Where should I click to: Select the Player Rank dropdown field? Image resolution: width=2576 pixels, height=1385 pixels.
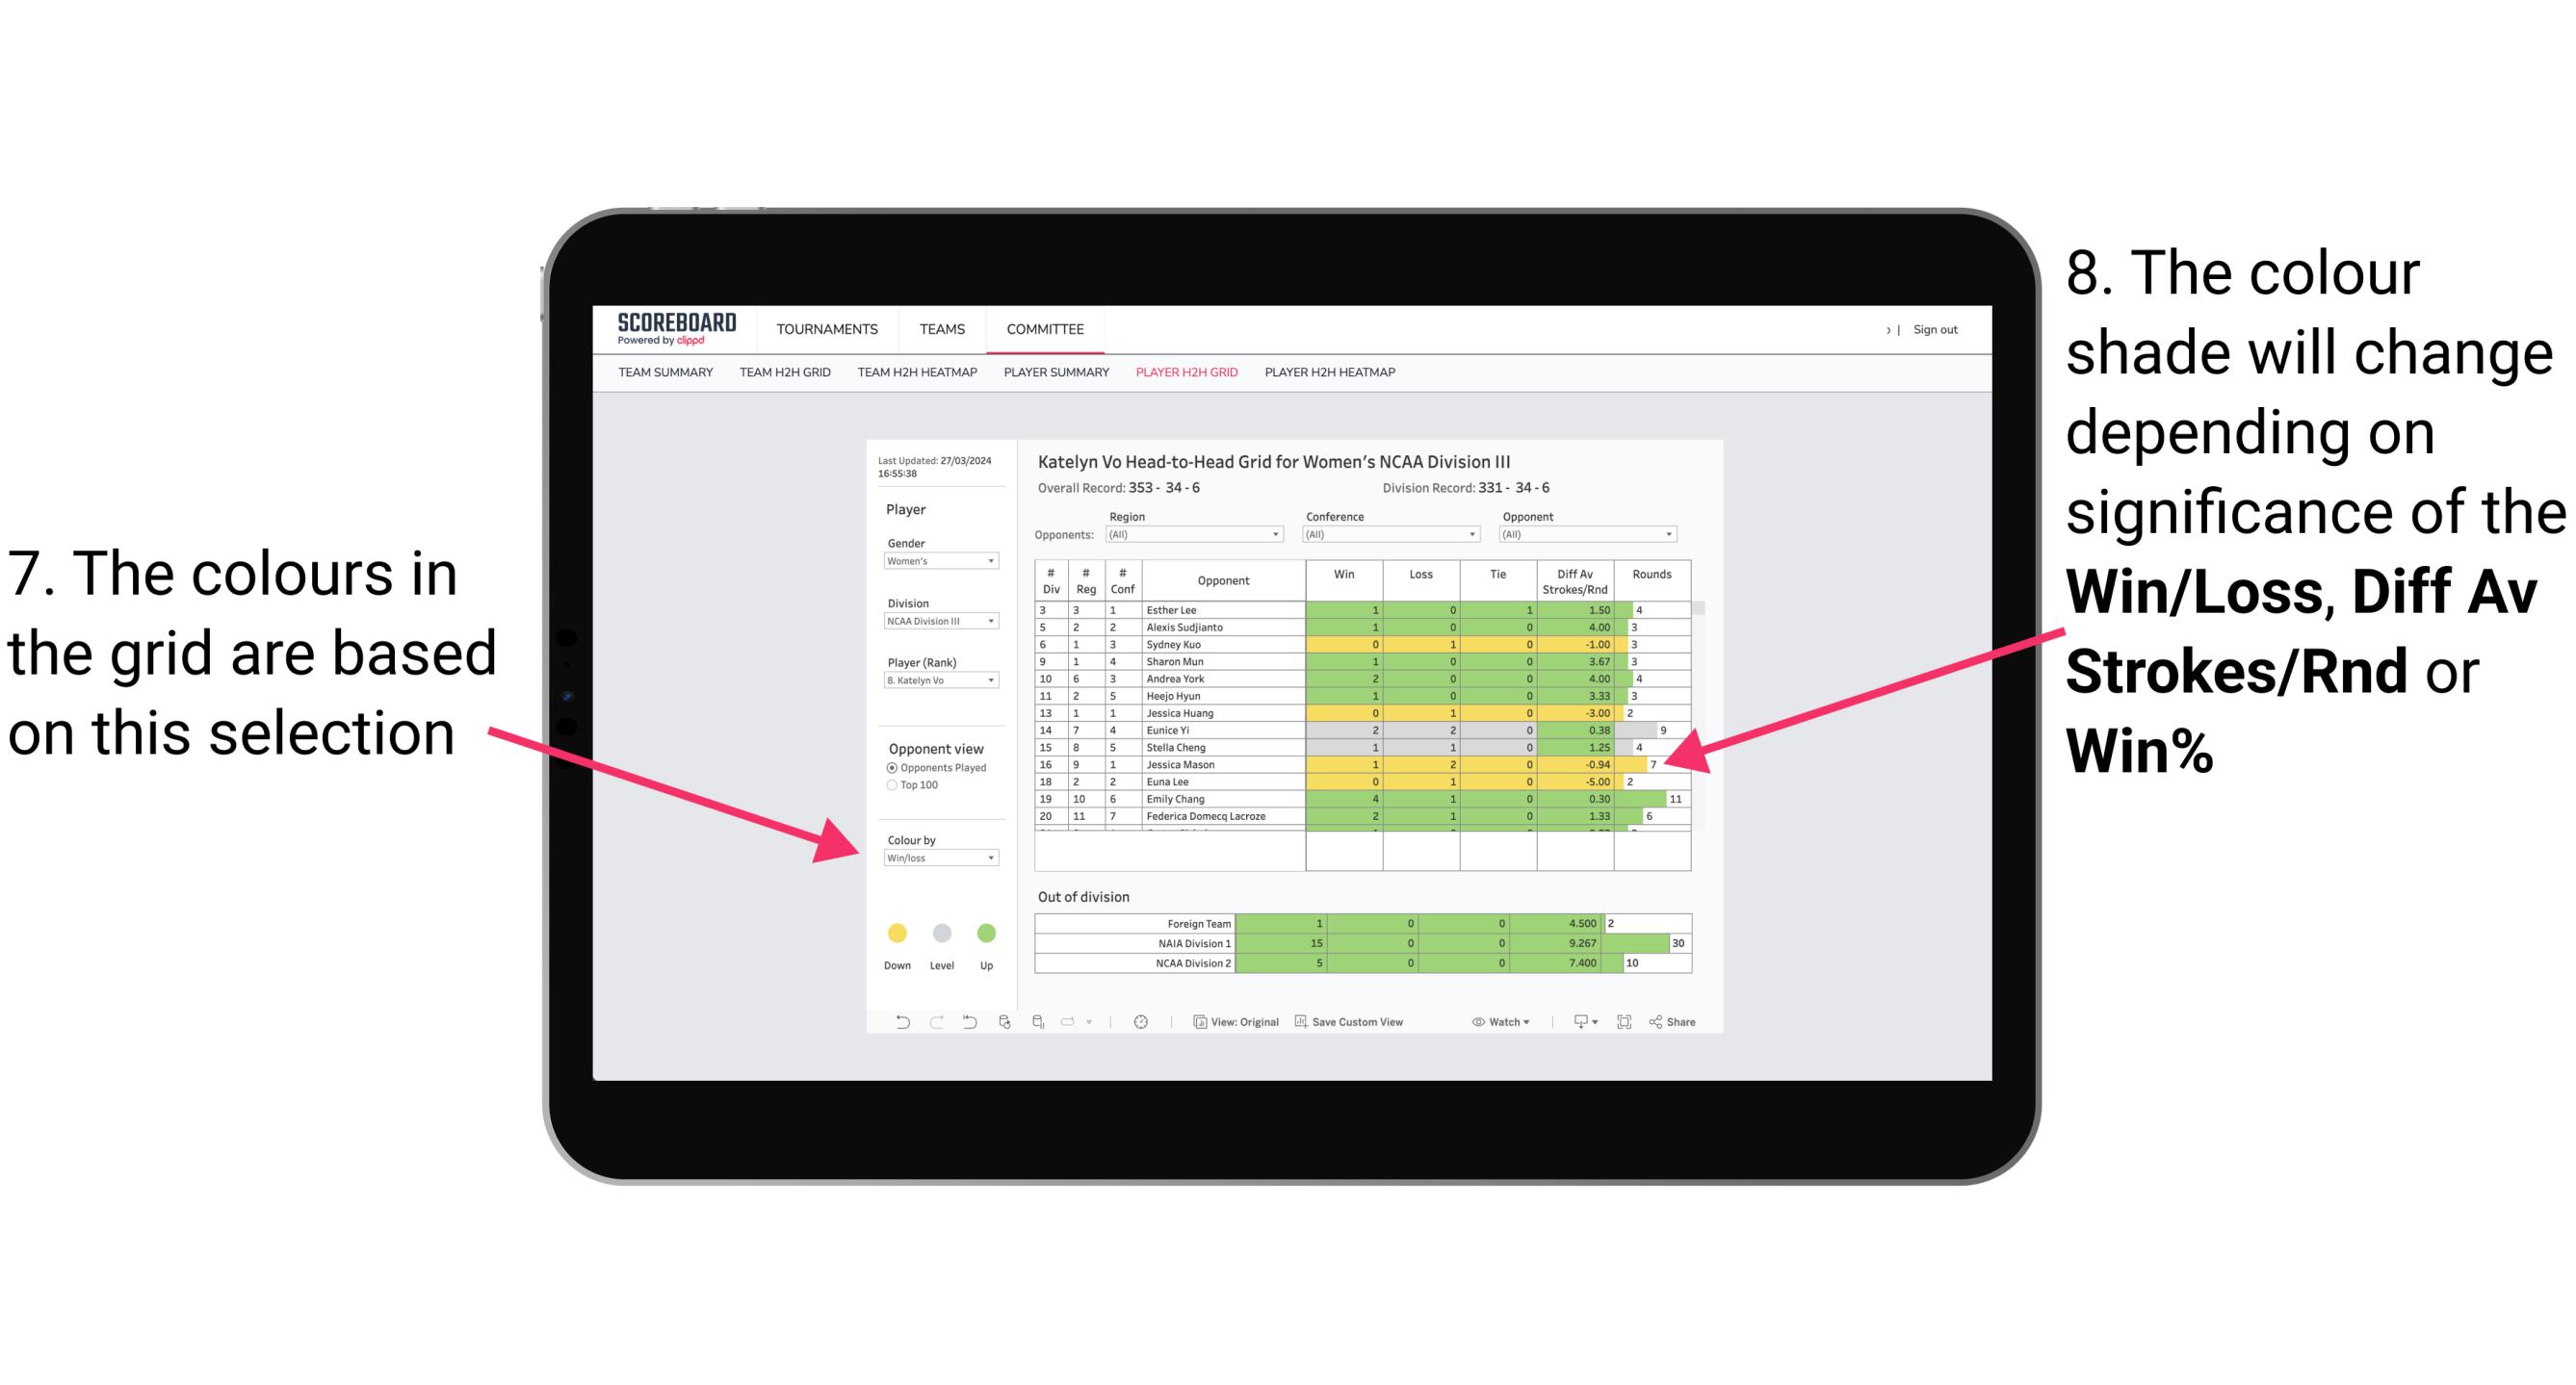pos(935,684)
